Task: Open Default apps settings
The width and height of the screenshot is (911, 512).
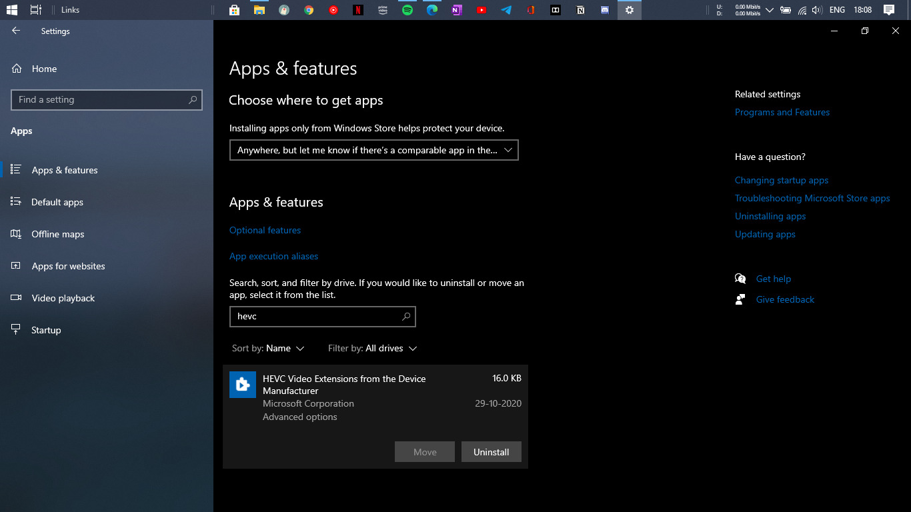Action: coord(57,202)
